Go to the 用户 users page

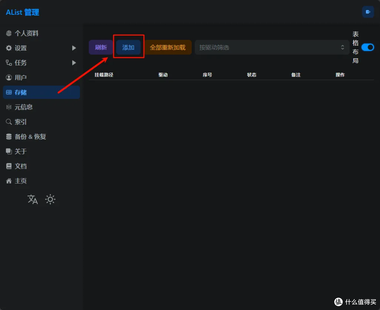pos(42,77)
